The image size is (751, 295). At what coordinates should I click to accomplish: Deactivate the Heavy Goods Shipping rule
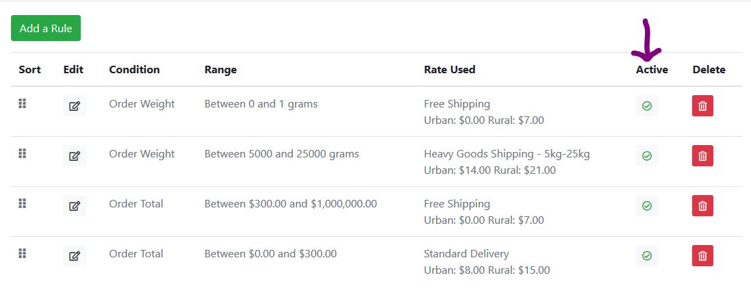click(x=647, y=156)
